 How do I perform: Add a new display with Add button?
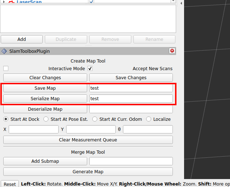pos(22,39)
